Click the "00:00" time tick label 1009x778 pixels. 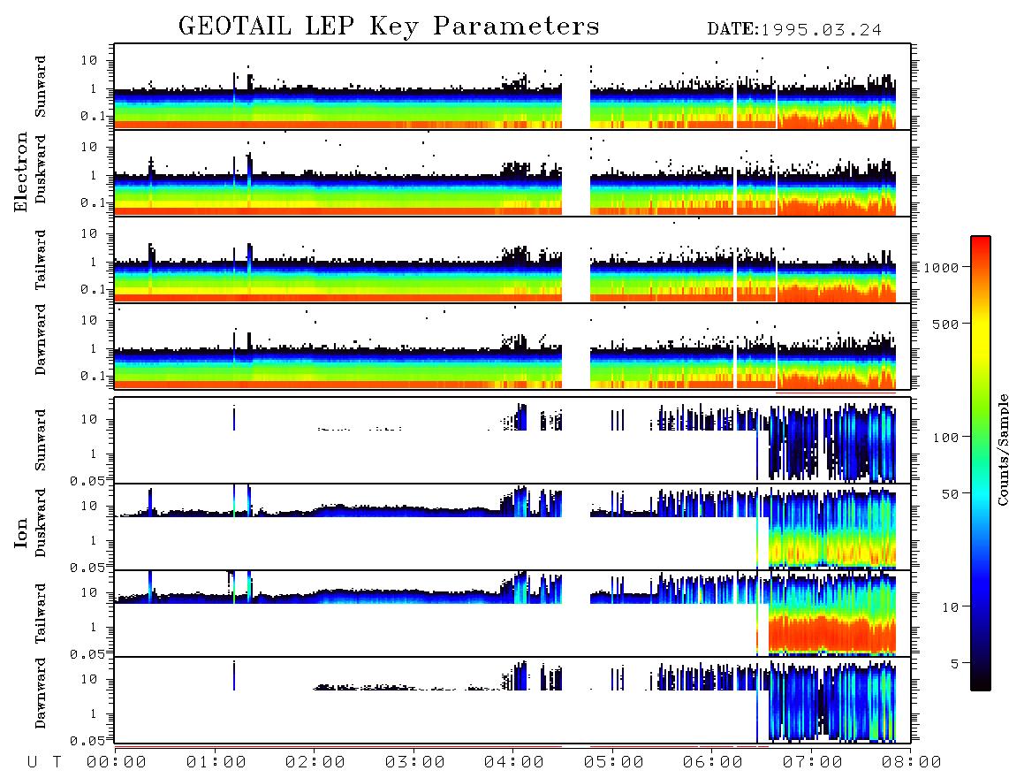[117, 763]
